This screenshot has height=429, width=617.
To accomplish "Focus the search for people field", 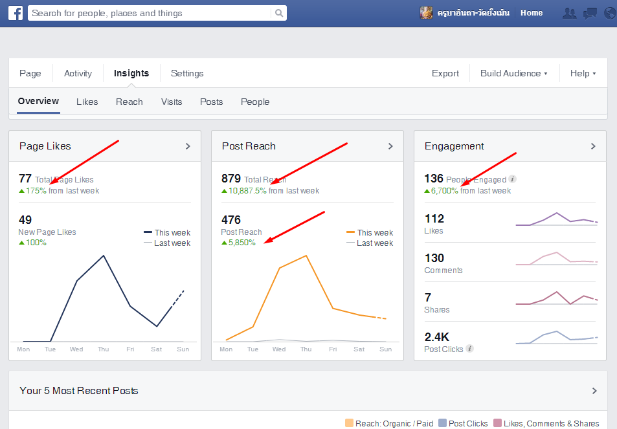I will tap(150, 13).
